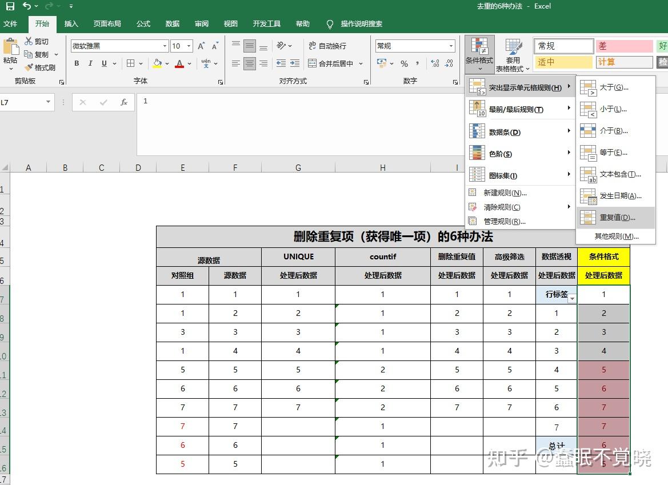
Task: Click the Cut (剪切) scissors icon
Action: (x=29, y=41)
